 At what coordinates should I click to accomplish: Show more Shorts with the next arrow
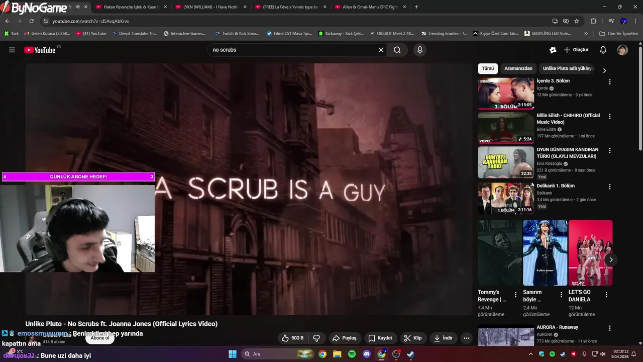tap(611, 259)
